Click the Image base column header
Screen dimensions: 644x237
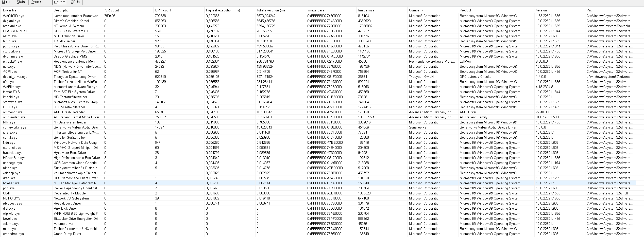click(331, 10)
